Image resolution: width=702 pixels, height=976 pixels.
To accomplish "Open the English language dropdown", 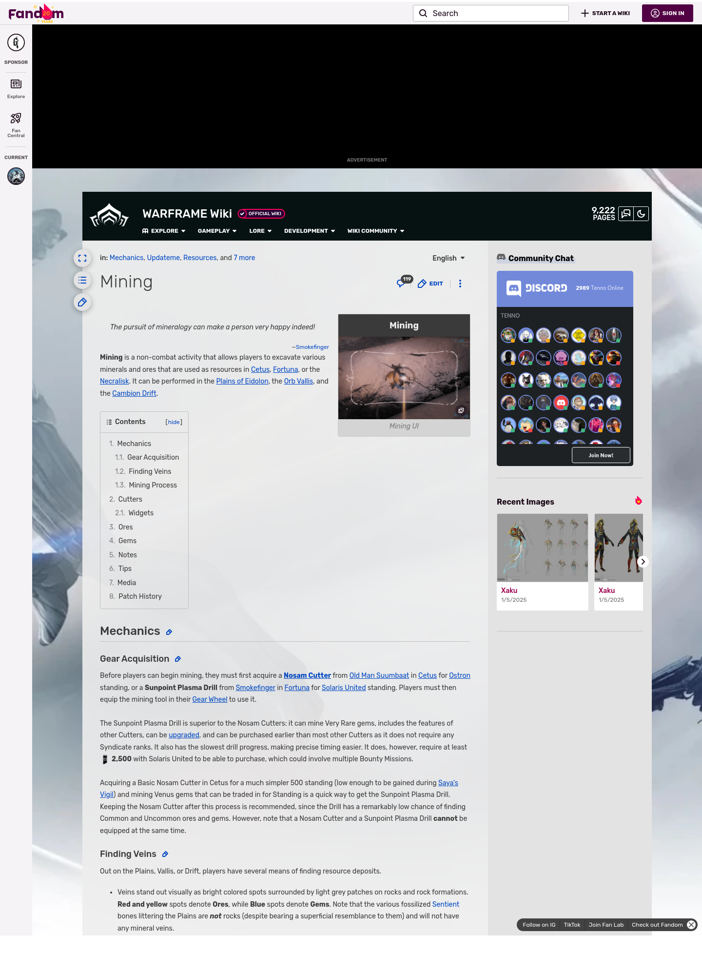I will [449, 258].
